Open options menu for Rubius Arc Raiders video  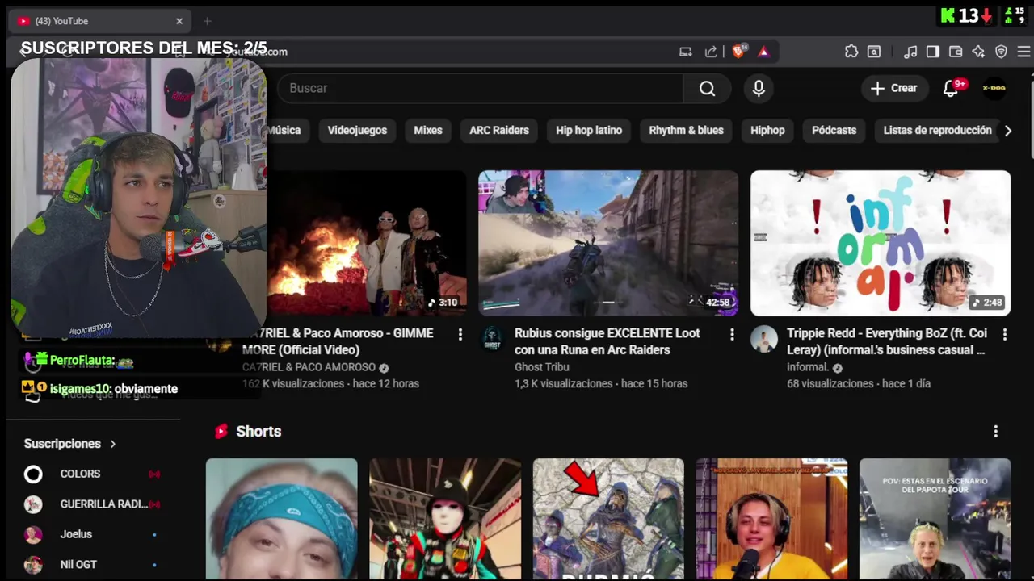(733, 334)
